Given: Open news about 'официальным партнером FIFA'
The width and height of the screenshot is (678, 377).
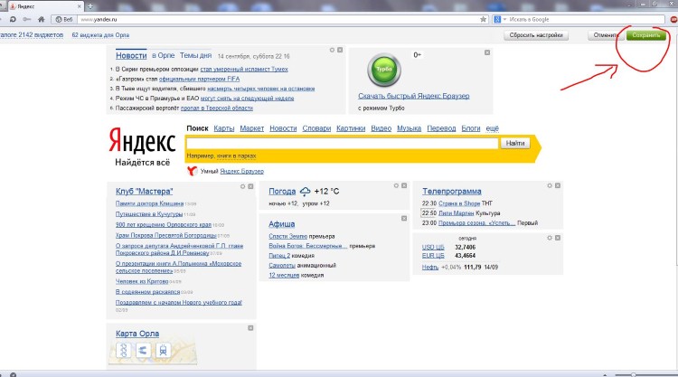Looking at the screenshot, I should pos(199,80).
